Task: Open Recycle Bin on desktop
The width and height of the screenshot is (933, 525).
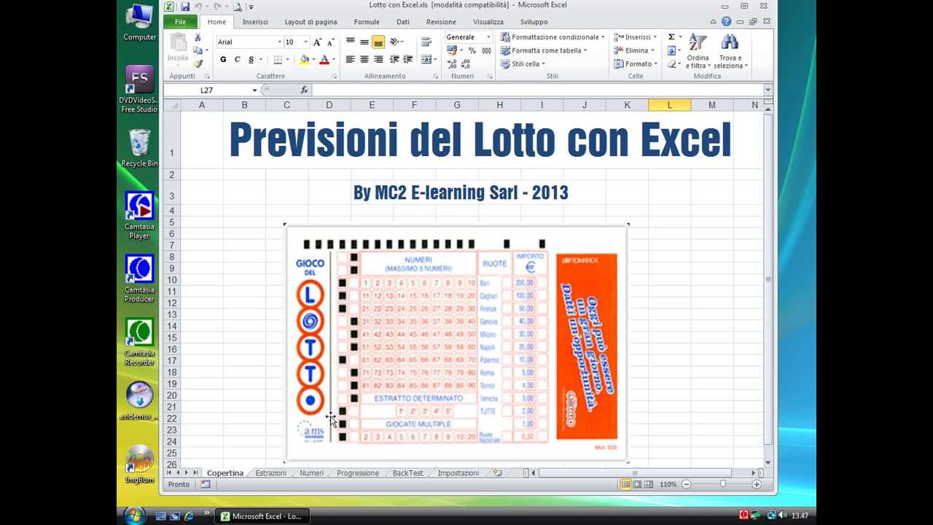Action: tap(139, 148)
